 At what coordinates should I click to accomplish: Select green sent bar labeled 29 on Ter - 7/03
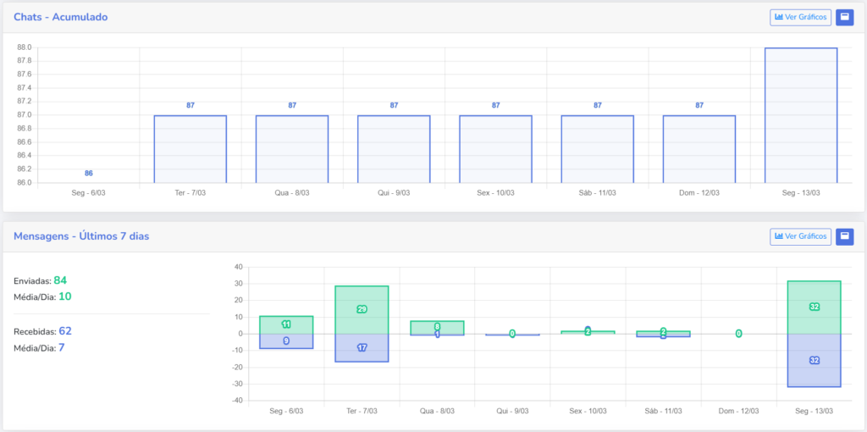pyautogui.click(x=362, y=310)
